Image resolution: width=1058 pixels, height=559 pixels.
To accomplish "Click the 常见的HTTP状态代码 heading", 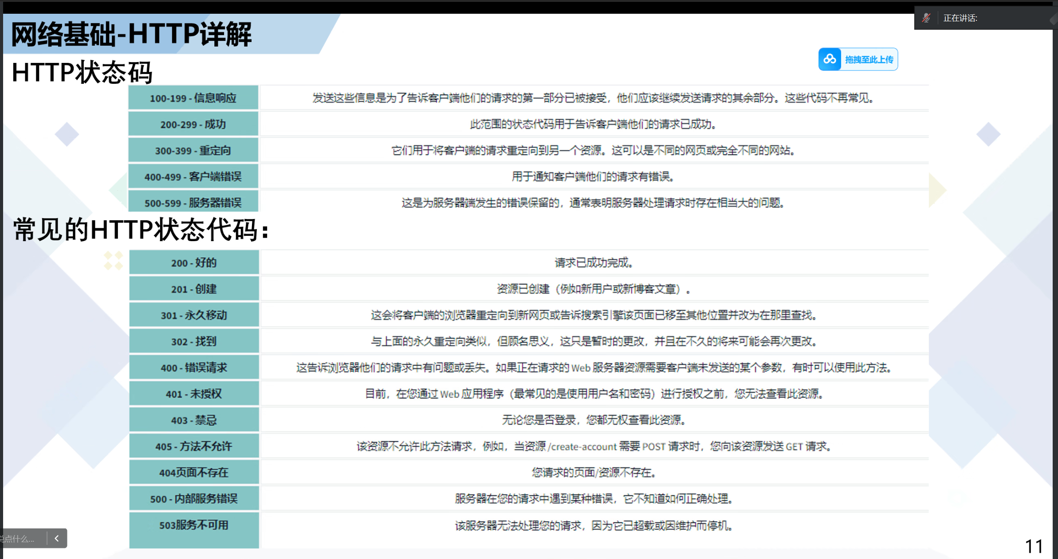I will [x=141, y=230].
